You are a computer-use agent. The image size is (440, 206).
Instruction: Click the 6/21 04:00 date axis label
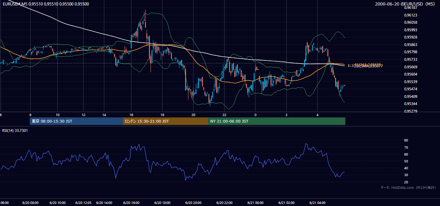point(317,203)
